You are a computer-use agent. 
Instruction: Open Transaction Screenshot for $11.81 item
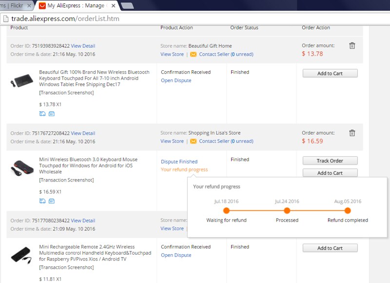point(66,267)
